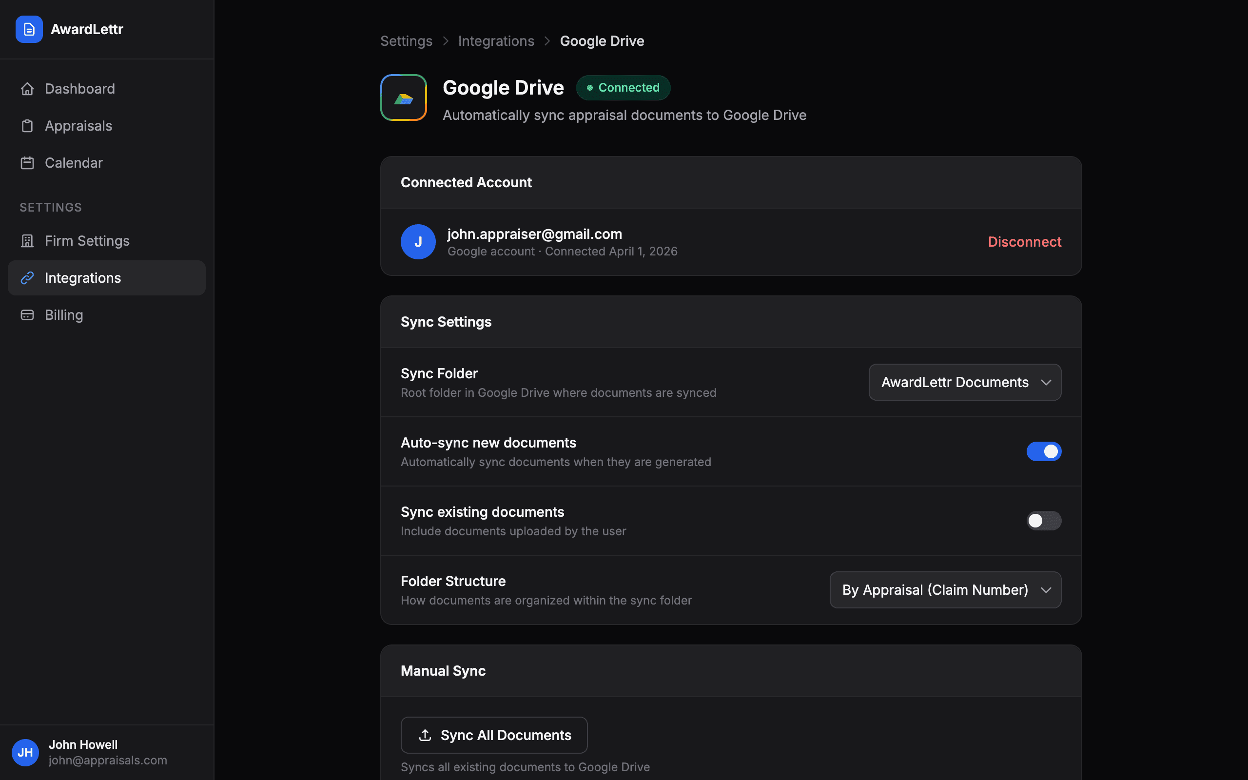Click john.appraiser@gmail.com account email
1248x780 pixels.
[535, 234]
